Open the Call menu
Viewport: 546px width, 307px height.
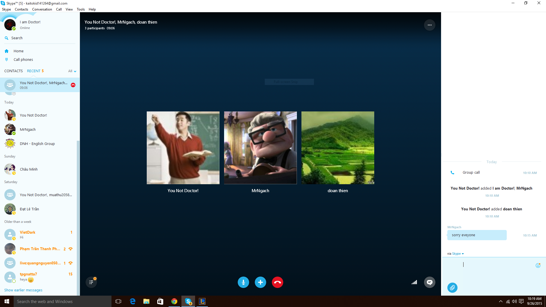click(x=59, y=9)
